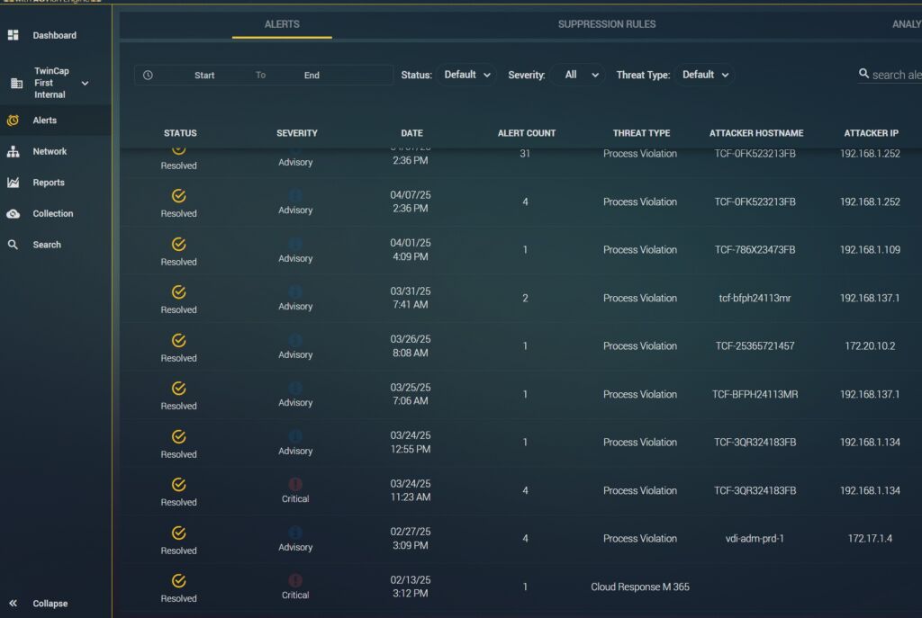
Task: Click the End date field
Action: point(312,76)
